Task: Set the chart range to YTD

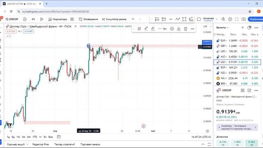Action: pyautogui.click(x=35, y=137)
